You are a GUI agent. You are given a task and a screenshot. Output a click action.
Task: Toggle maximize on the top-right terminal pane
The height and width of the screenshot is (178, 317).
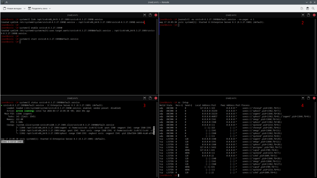[x=303, y=15]
